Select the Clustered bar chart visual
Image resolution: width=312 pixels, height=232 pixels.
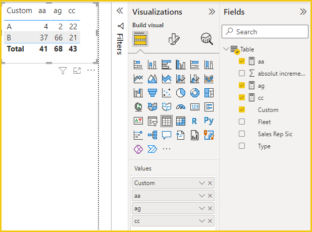point(167,65)
